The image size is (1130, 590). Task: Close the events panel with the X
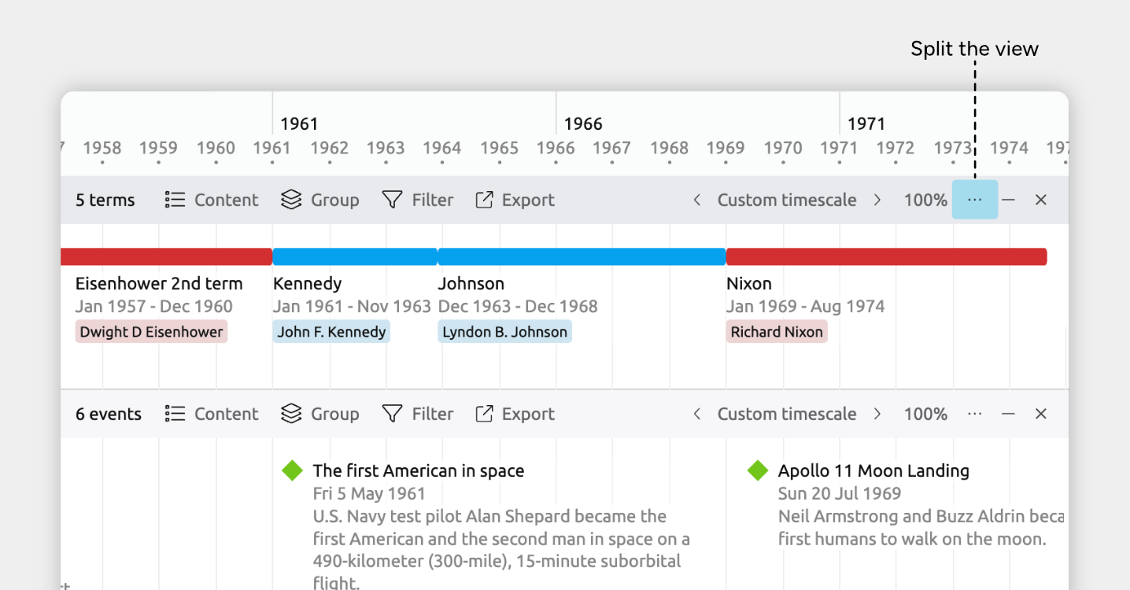click(x=1040, y=414)
